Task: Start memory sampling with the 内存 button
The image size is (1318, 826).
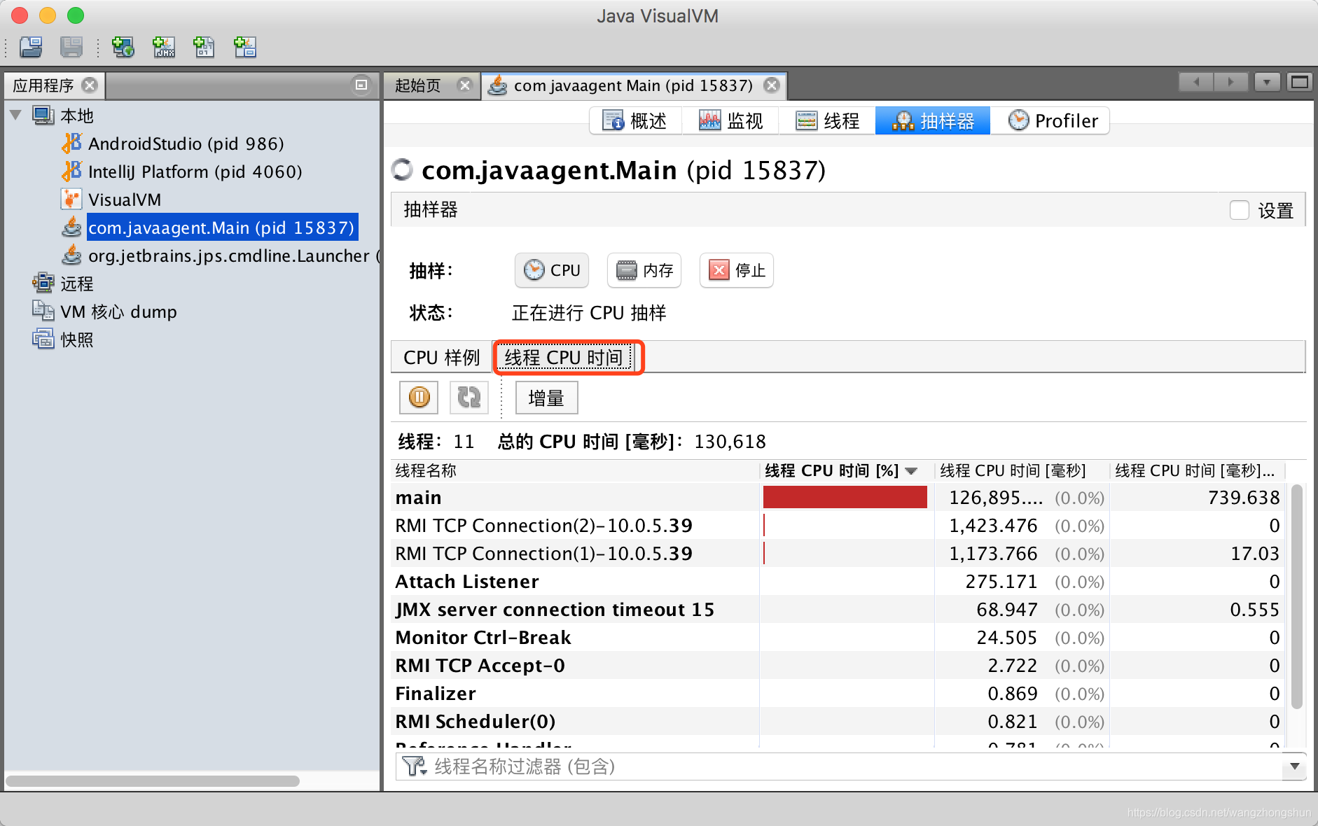Action: 644,270
